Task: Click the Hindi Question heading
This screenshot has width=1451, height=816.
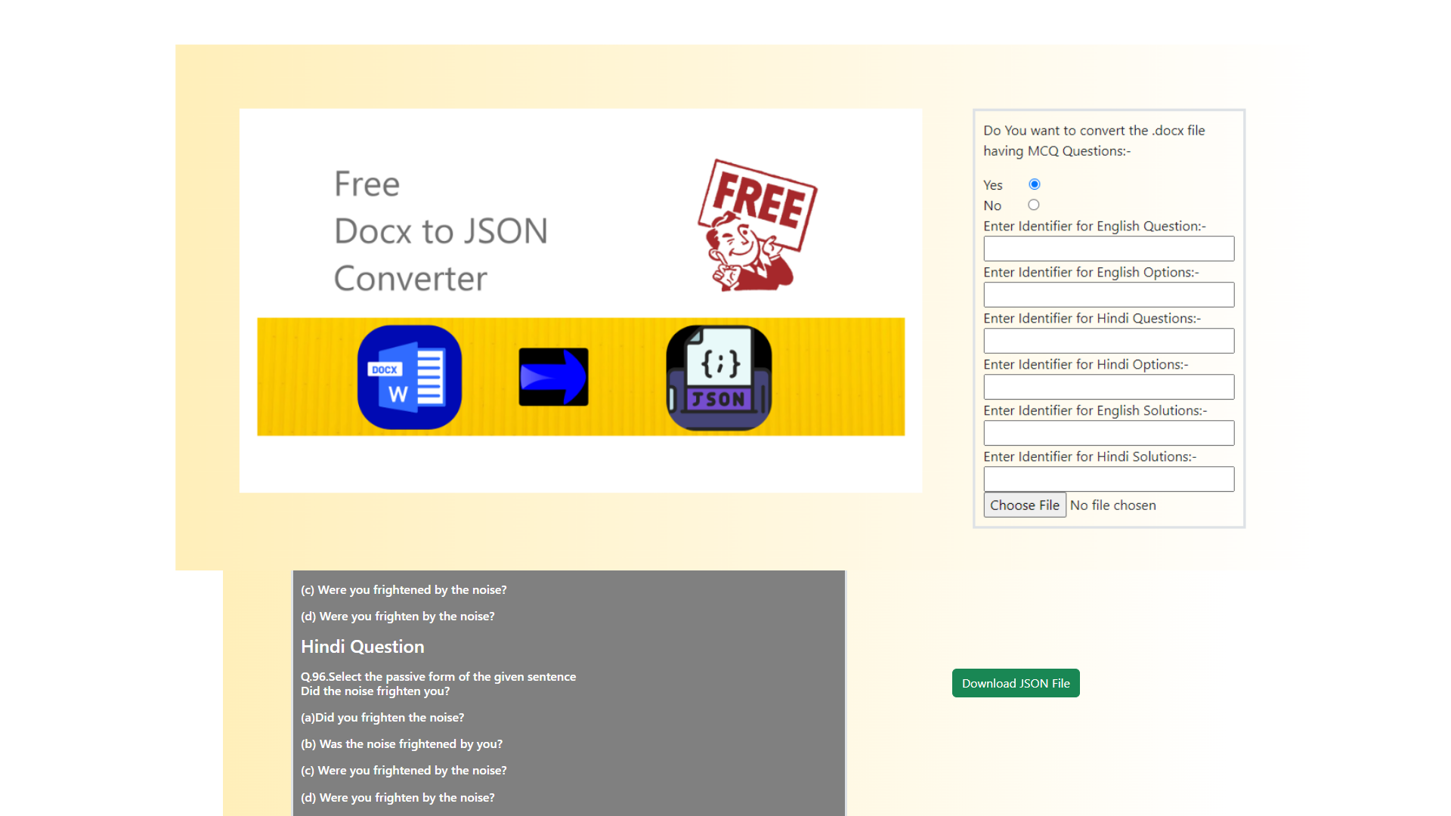Action: [362, 647]
